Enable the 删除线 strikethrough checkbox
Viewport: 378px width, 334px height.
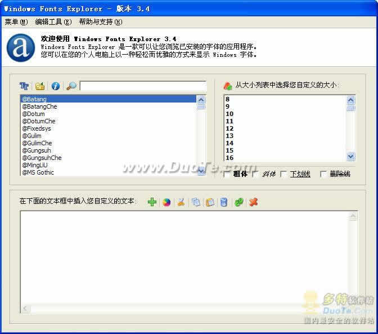coord(323,174)
